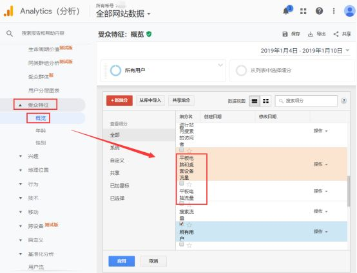Open the notifications bell icon
This screenshot has width=357, height=273.
pyautogui.click(x=286, y=11)
